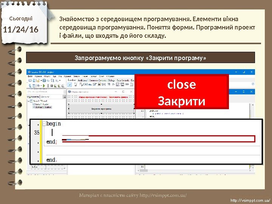Switch to the Dialogs palette tab
This screenshot has height=204, width=272.
point(111,80)
